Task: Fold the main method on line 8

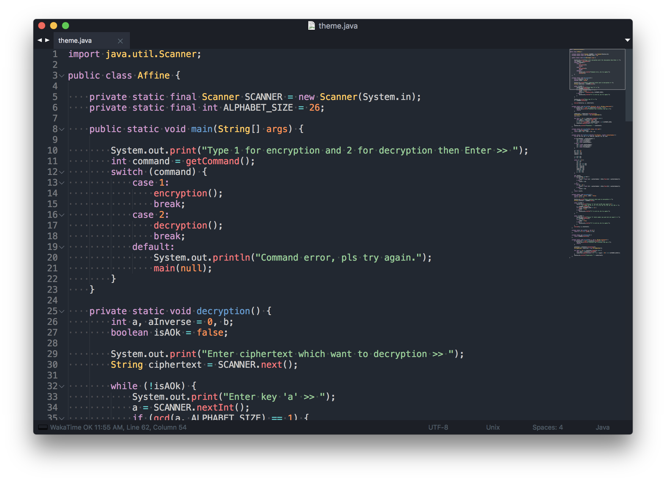Action: (x=62, y=129)
